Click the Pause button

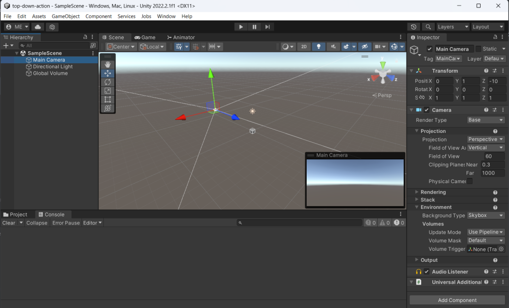[x=254, y=27]
